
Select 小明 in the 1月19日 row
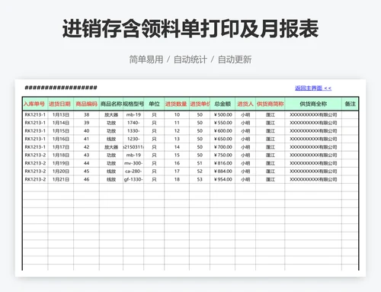(x=245, y=163)
